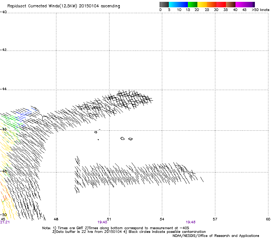
Task: Click the latitude label '-44'
Action: click(3, 89)
